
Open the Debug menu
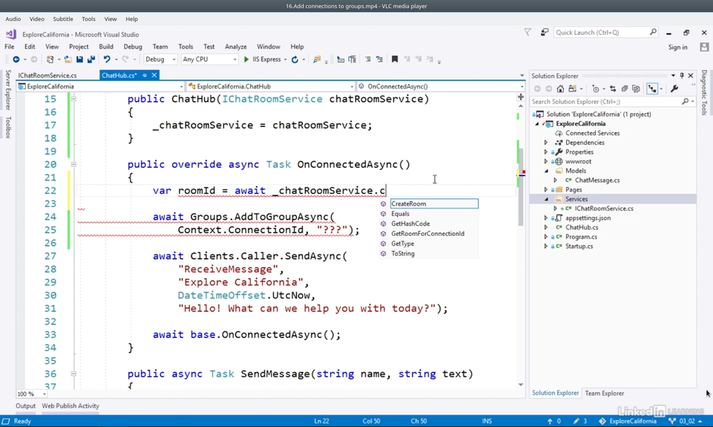[133, 46]
